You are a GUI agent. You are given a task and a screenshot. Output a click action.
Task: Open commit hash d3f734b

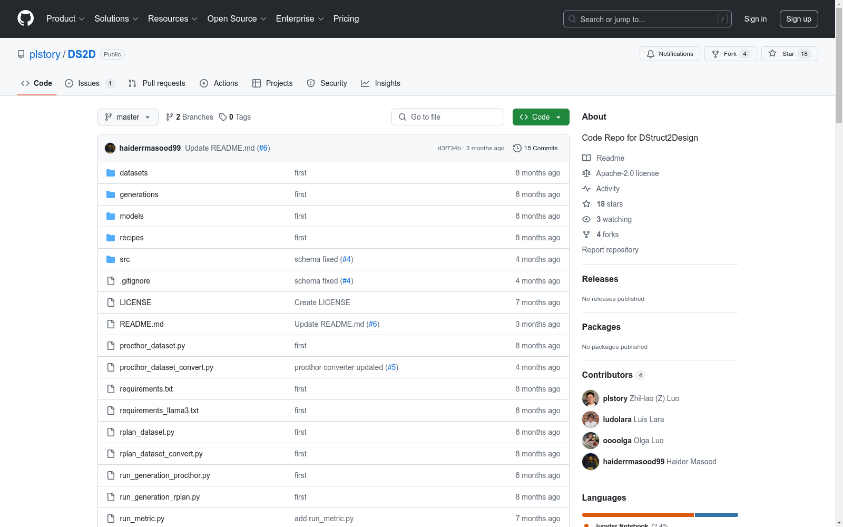pyautogui.click(x=449, y=148)
